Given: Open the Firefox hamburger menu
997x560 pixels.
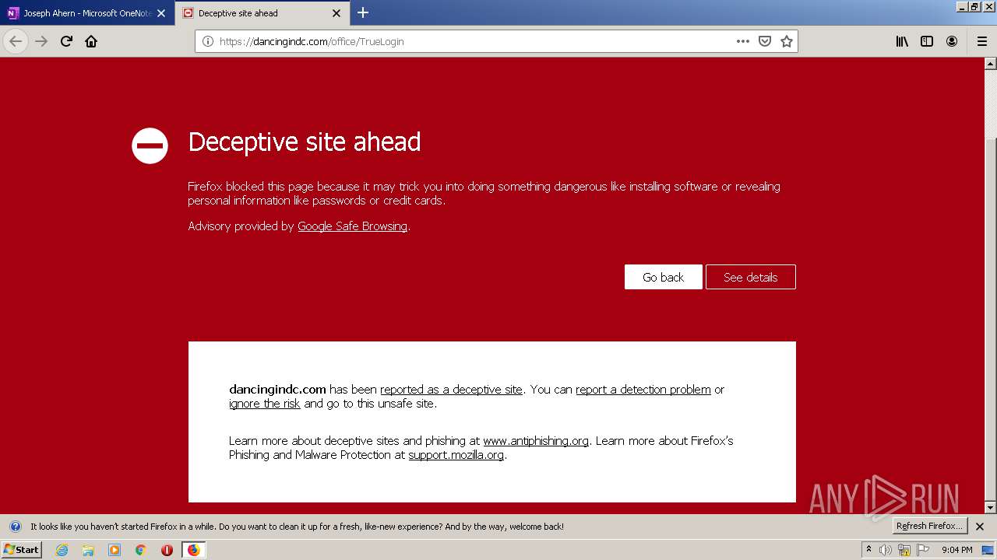Looking at the screenshot, I should (982, 41).
